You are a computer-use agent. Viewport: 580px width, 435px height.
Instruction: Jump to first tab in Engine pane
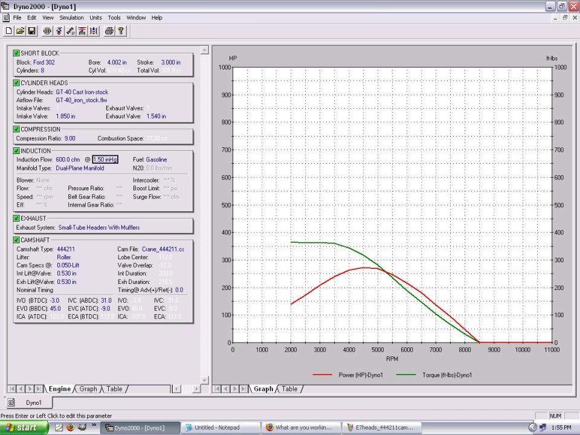click(12, 388)
